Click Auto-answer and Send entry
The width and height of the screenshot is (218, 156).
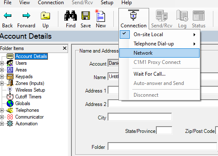coord(159,83)
